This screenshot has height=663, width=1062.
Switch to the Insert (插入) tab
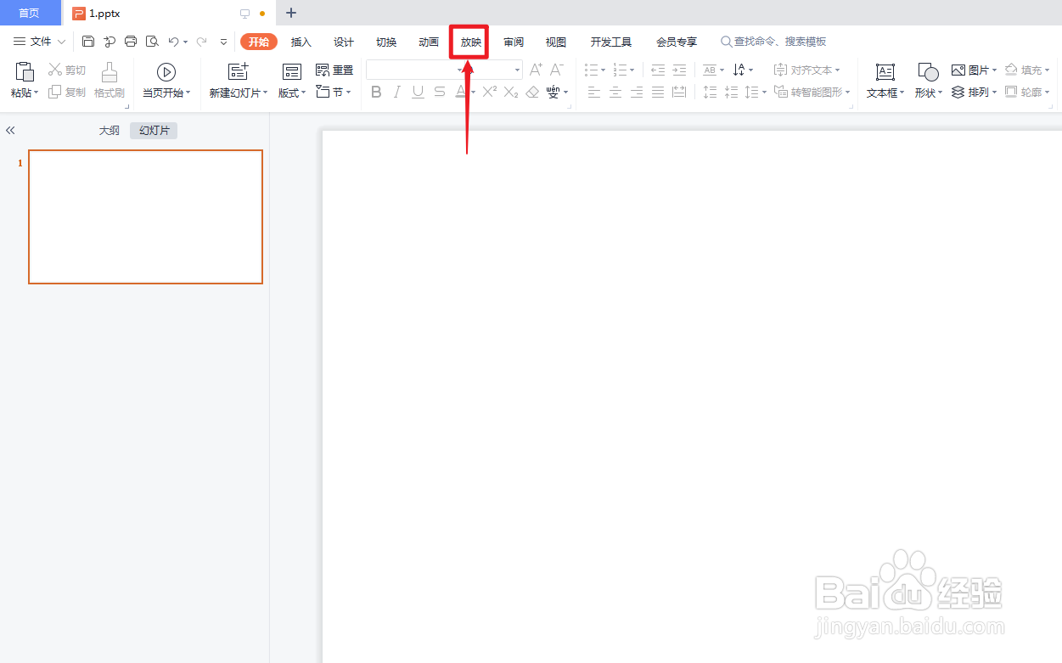click(x=301, y=42)
